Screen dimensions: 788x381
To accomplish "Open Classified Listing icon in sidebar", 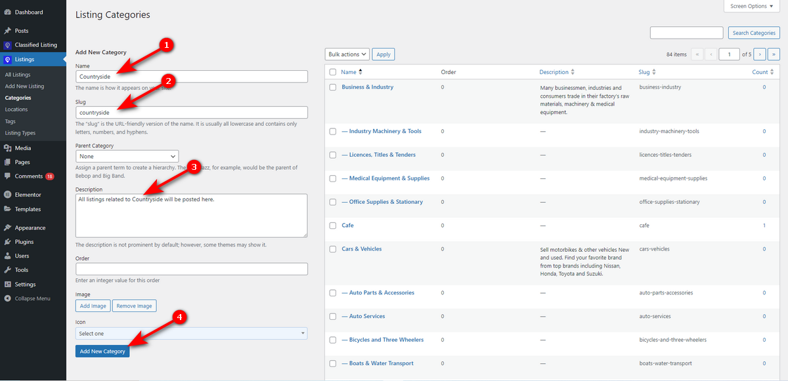I will [7, 45].
